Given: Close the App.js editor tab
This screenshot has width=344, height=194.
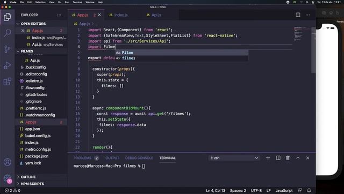Looking at the screenshot, I should pyautogui.click(x=99, y=15).
